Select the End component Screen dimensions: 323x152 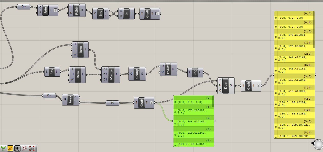click(x=101, y=14)
